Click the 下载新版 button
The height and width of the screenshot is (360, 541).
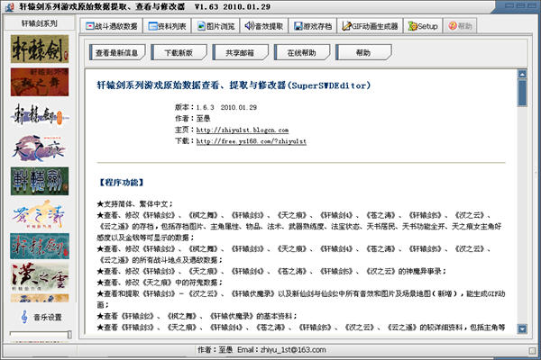pos(179,52)
